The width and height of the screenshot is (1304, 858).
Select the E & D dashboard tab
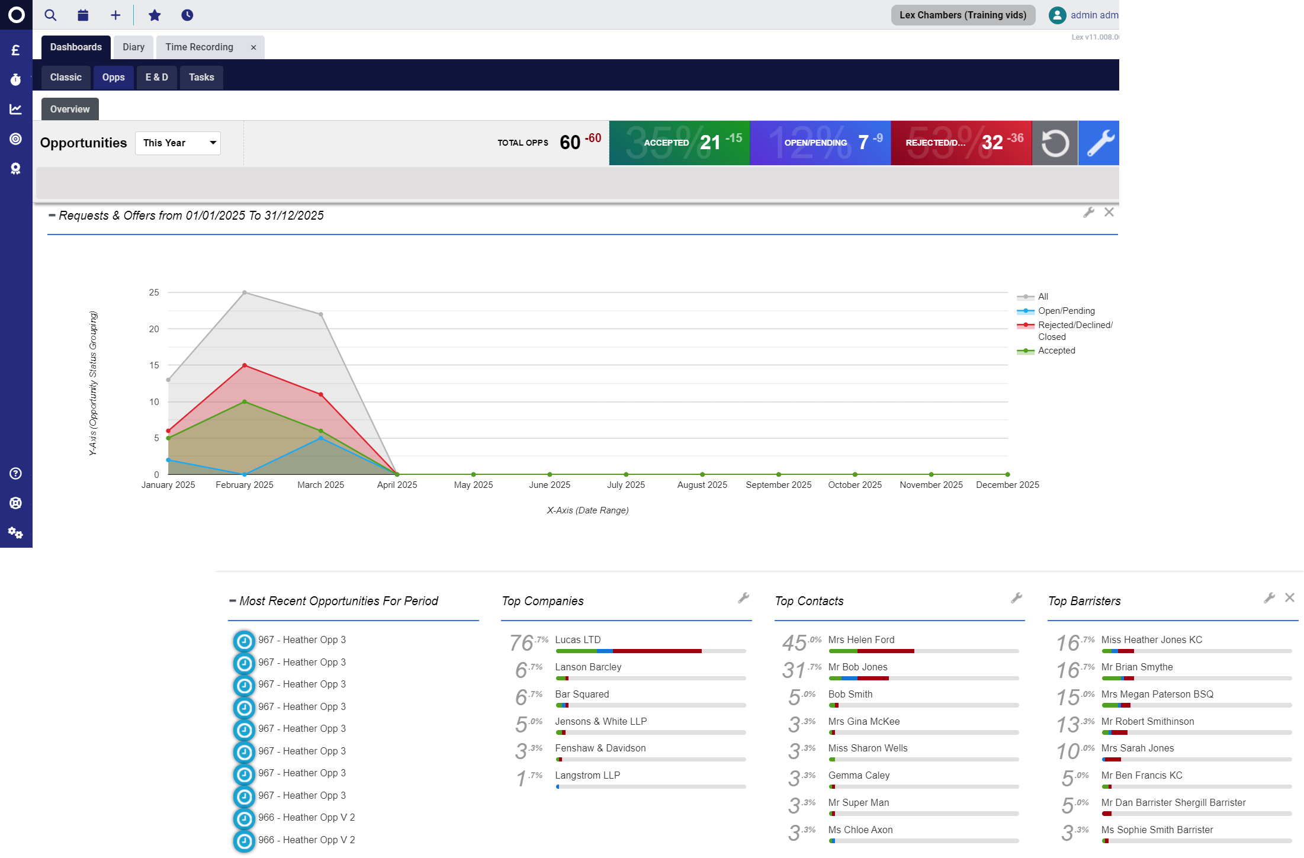[x=156, y=78]
